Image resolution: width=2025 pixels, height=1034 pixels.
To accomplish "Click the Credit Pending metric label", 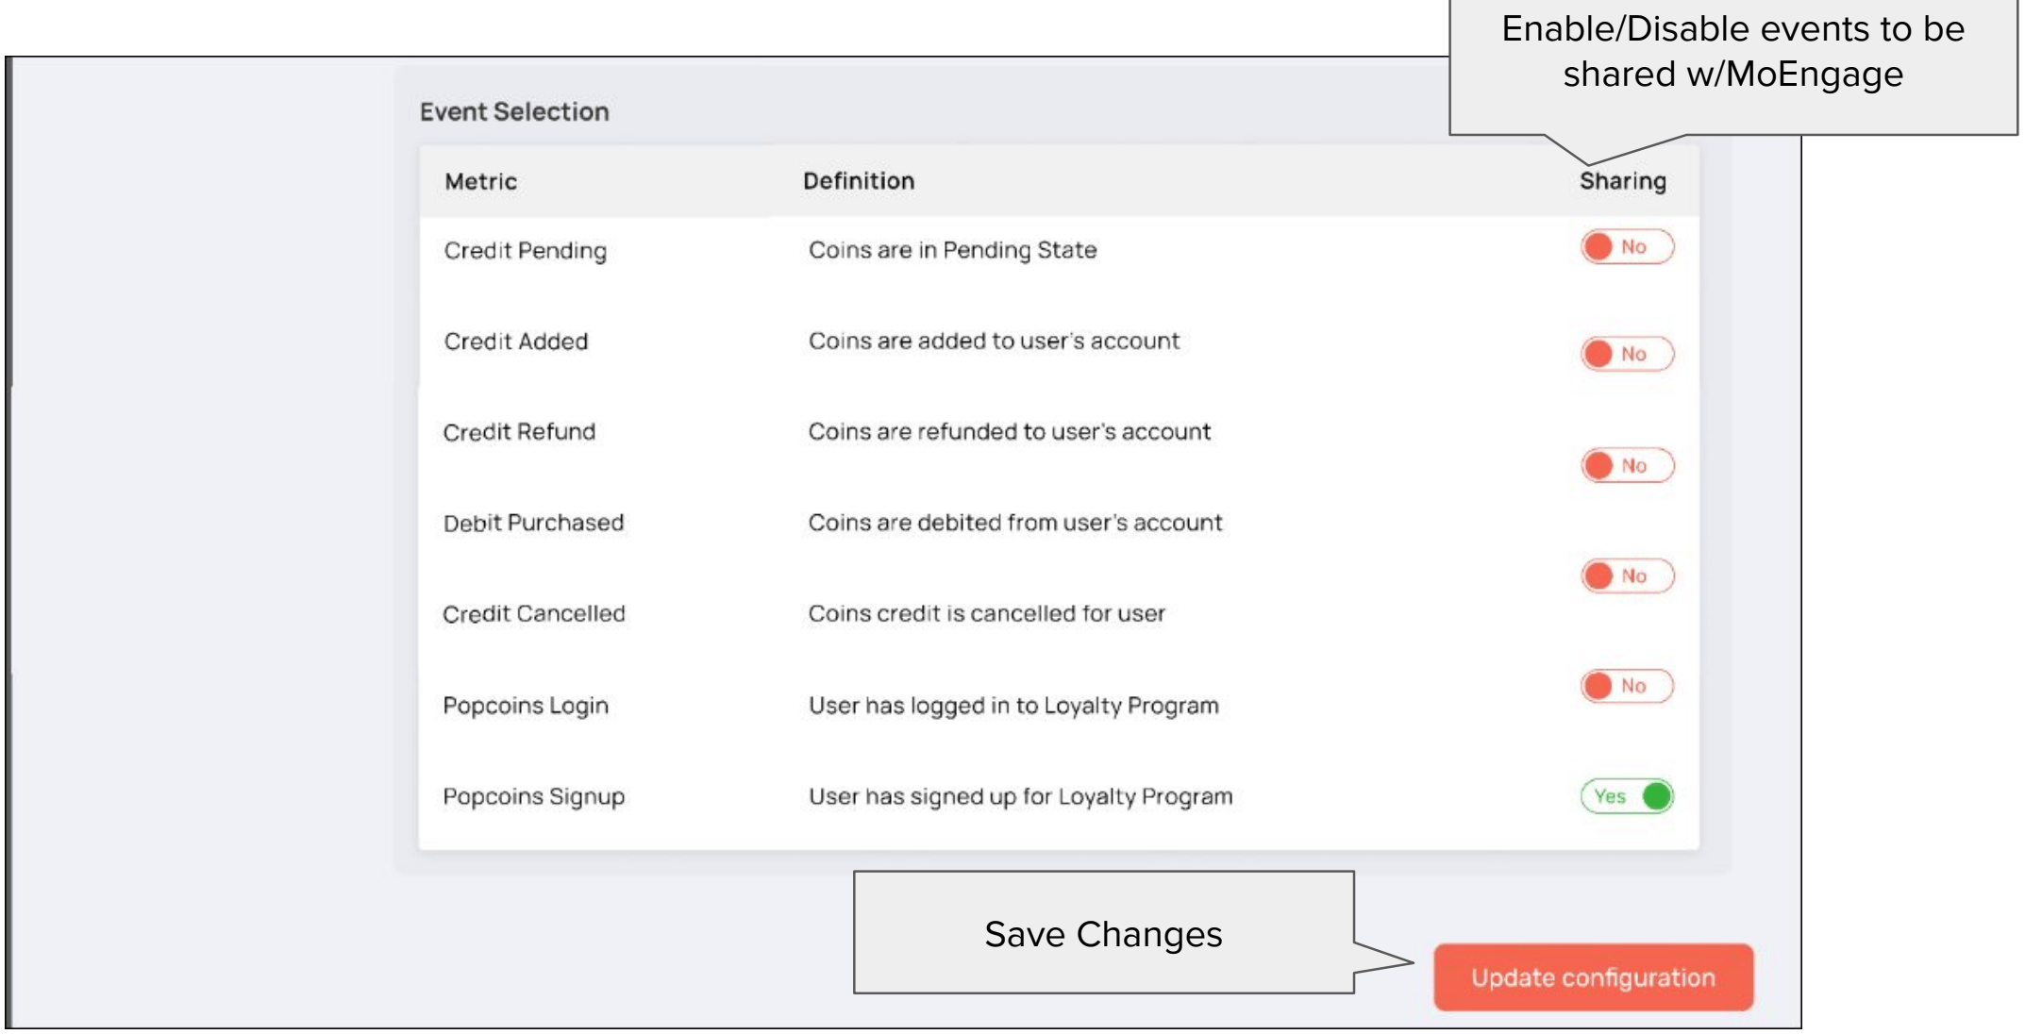I will pos(526,251).
